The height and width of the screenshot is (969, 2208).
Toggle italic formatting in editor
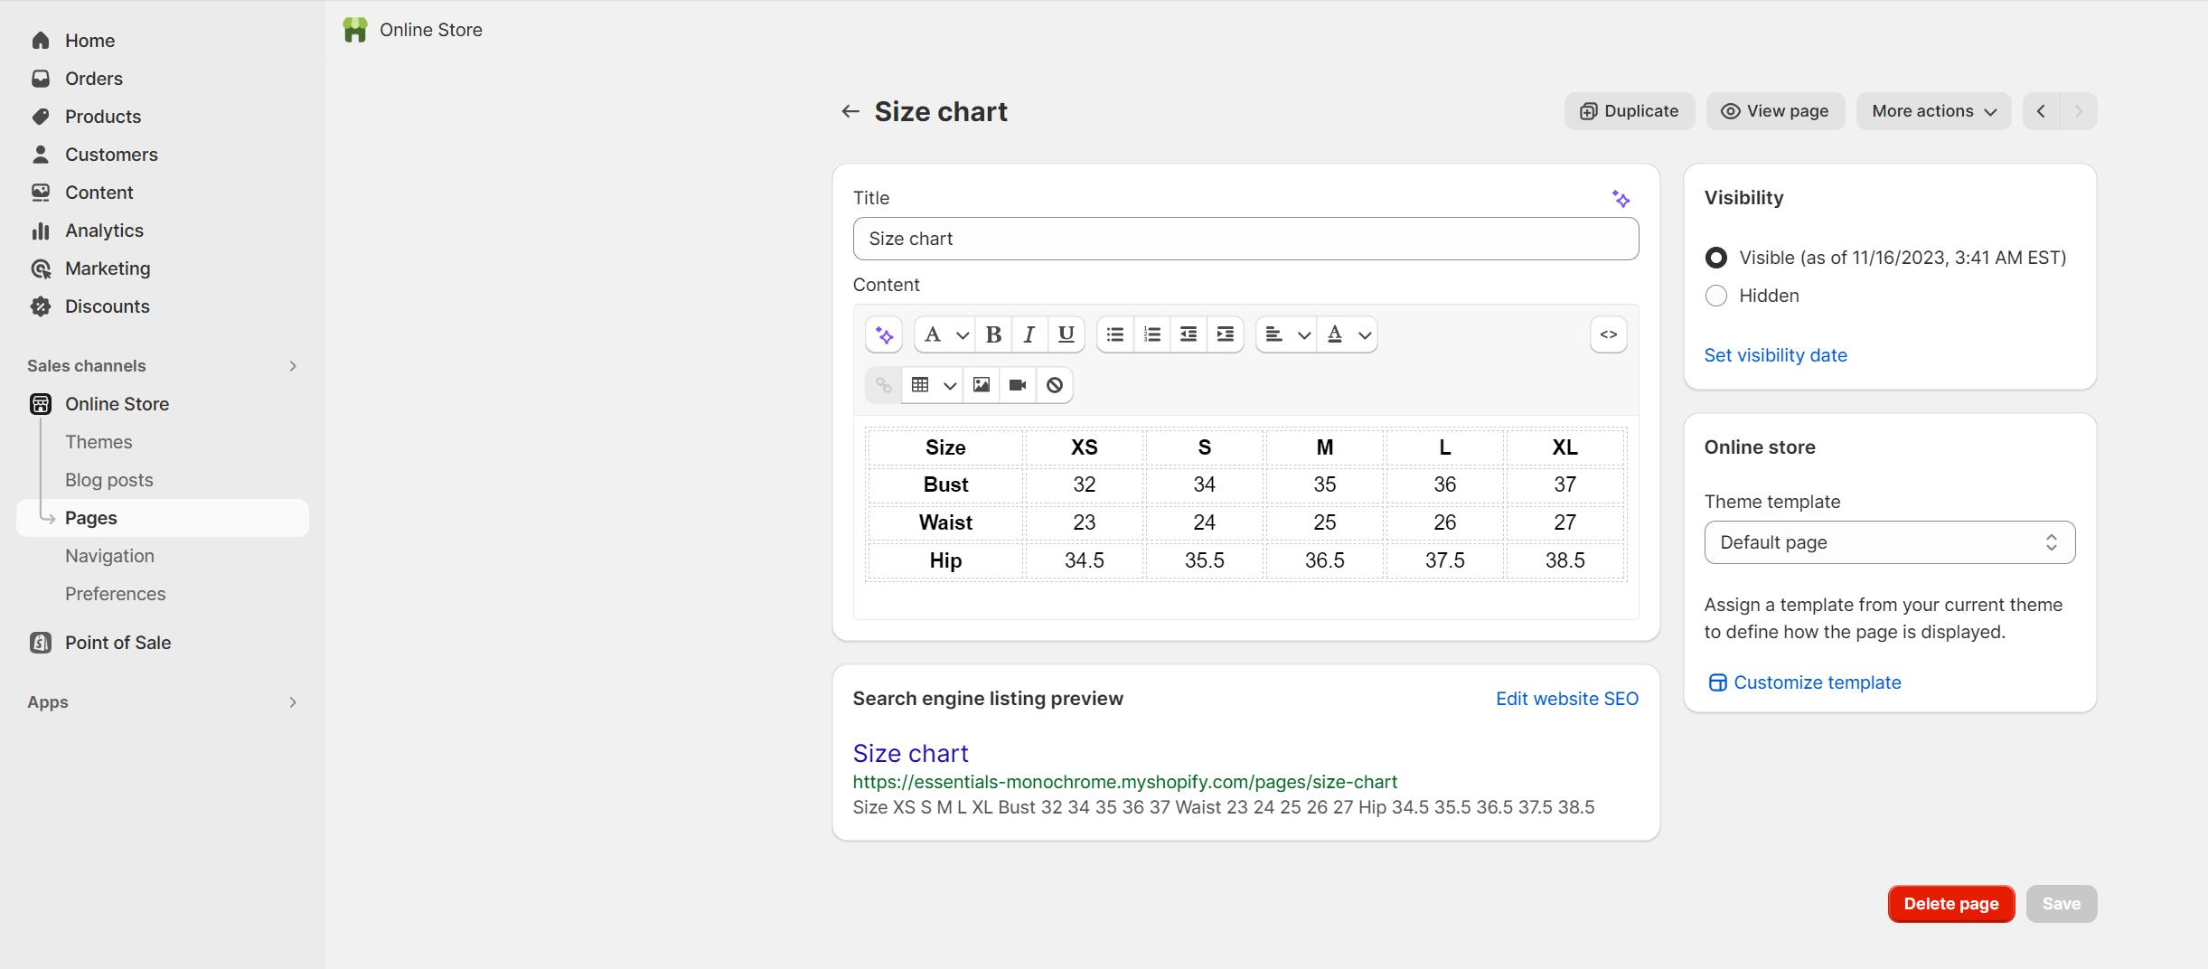pyautogui.click(x=1029, y=334)
